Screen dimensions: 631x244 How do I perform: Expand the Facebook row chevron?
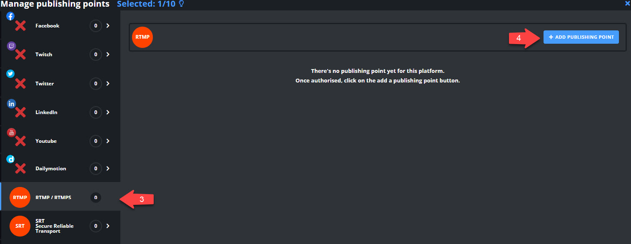point(108,26)
